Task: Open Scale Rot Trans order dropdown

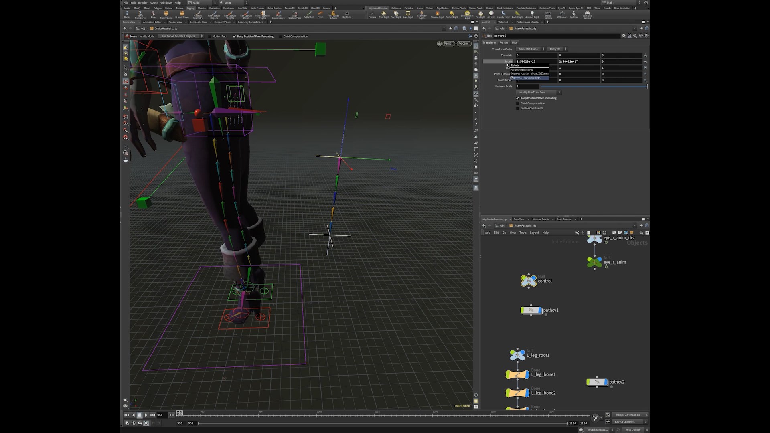Action: coord(531,49)
